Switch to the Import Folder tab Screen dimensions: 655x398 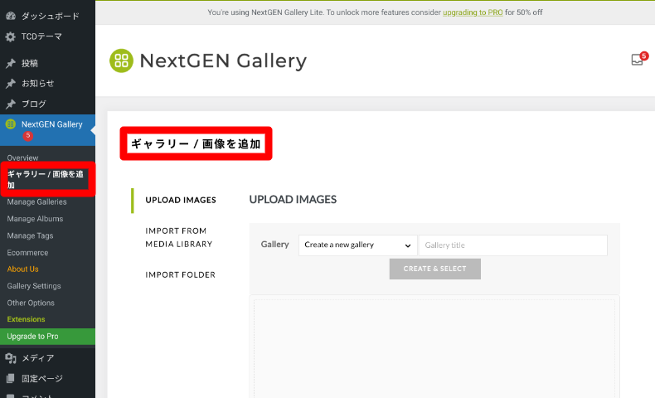coord(181,274)
